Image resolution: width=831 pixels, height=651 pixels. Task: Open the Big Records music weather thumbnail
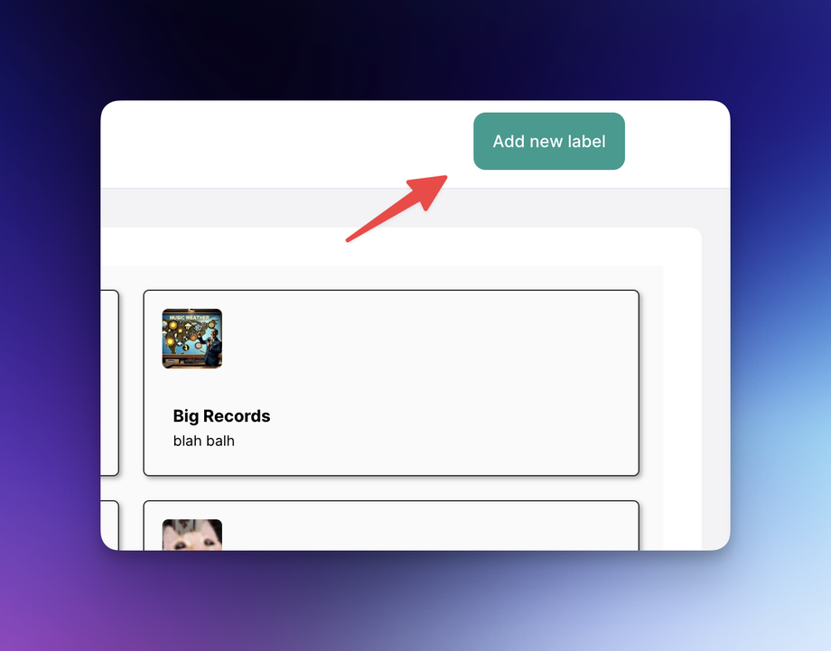pyautogui.click(x=191, y=339)
